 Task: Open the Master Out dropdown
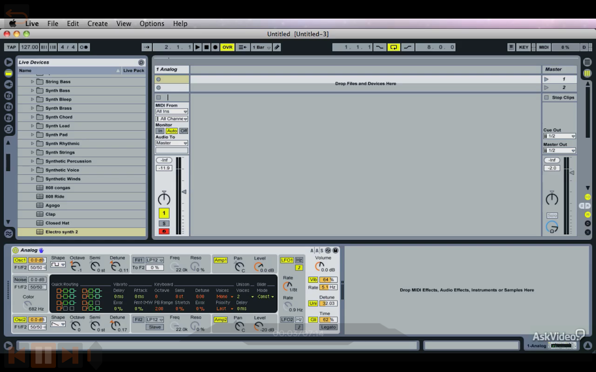(x=560, y=151)
